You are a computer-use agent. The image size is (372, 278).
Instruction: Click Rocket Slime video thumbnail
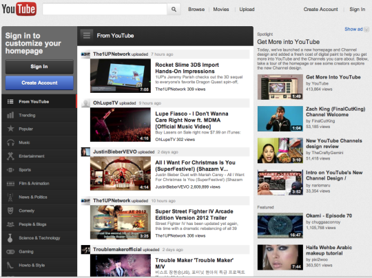pos(121,76)
